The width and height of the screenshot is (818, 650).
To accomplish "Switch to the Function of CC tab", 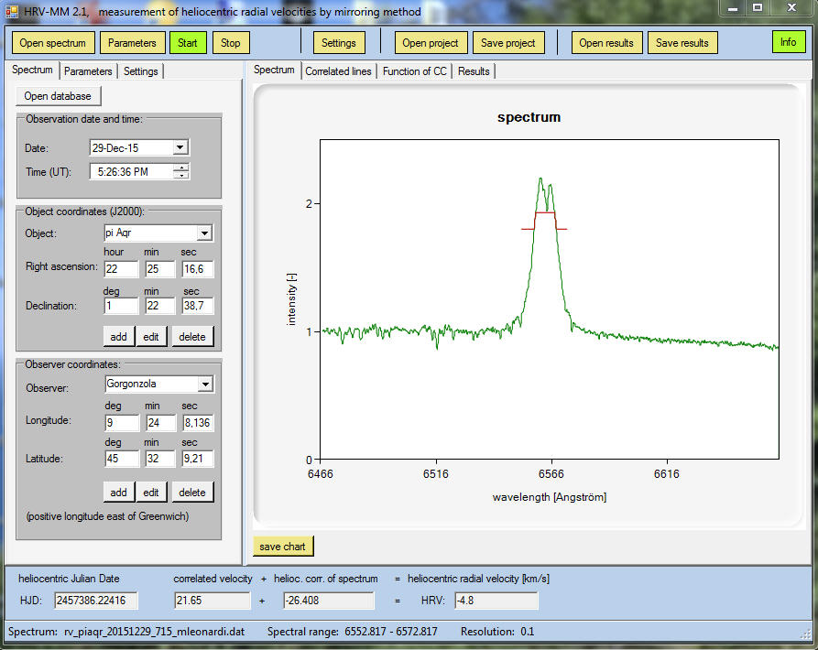I will point(414,71).
